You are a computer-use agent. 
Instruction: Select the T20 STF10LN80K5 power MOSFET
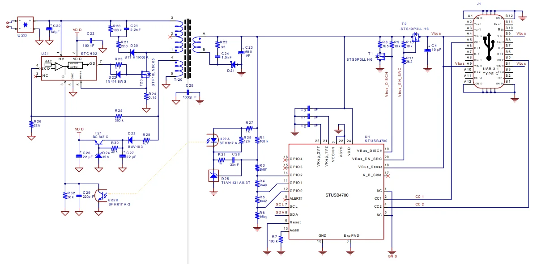[x=145, y=75]
